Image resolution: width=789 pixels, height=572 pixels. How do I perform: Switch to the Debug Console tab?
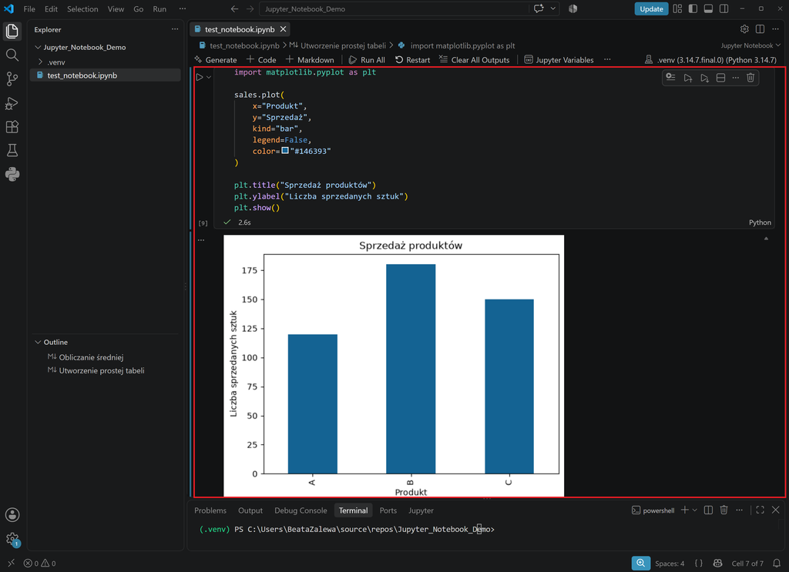pos(300,510)
